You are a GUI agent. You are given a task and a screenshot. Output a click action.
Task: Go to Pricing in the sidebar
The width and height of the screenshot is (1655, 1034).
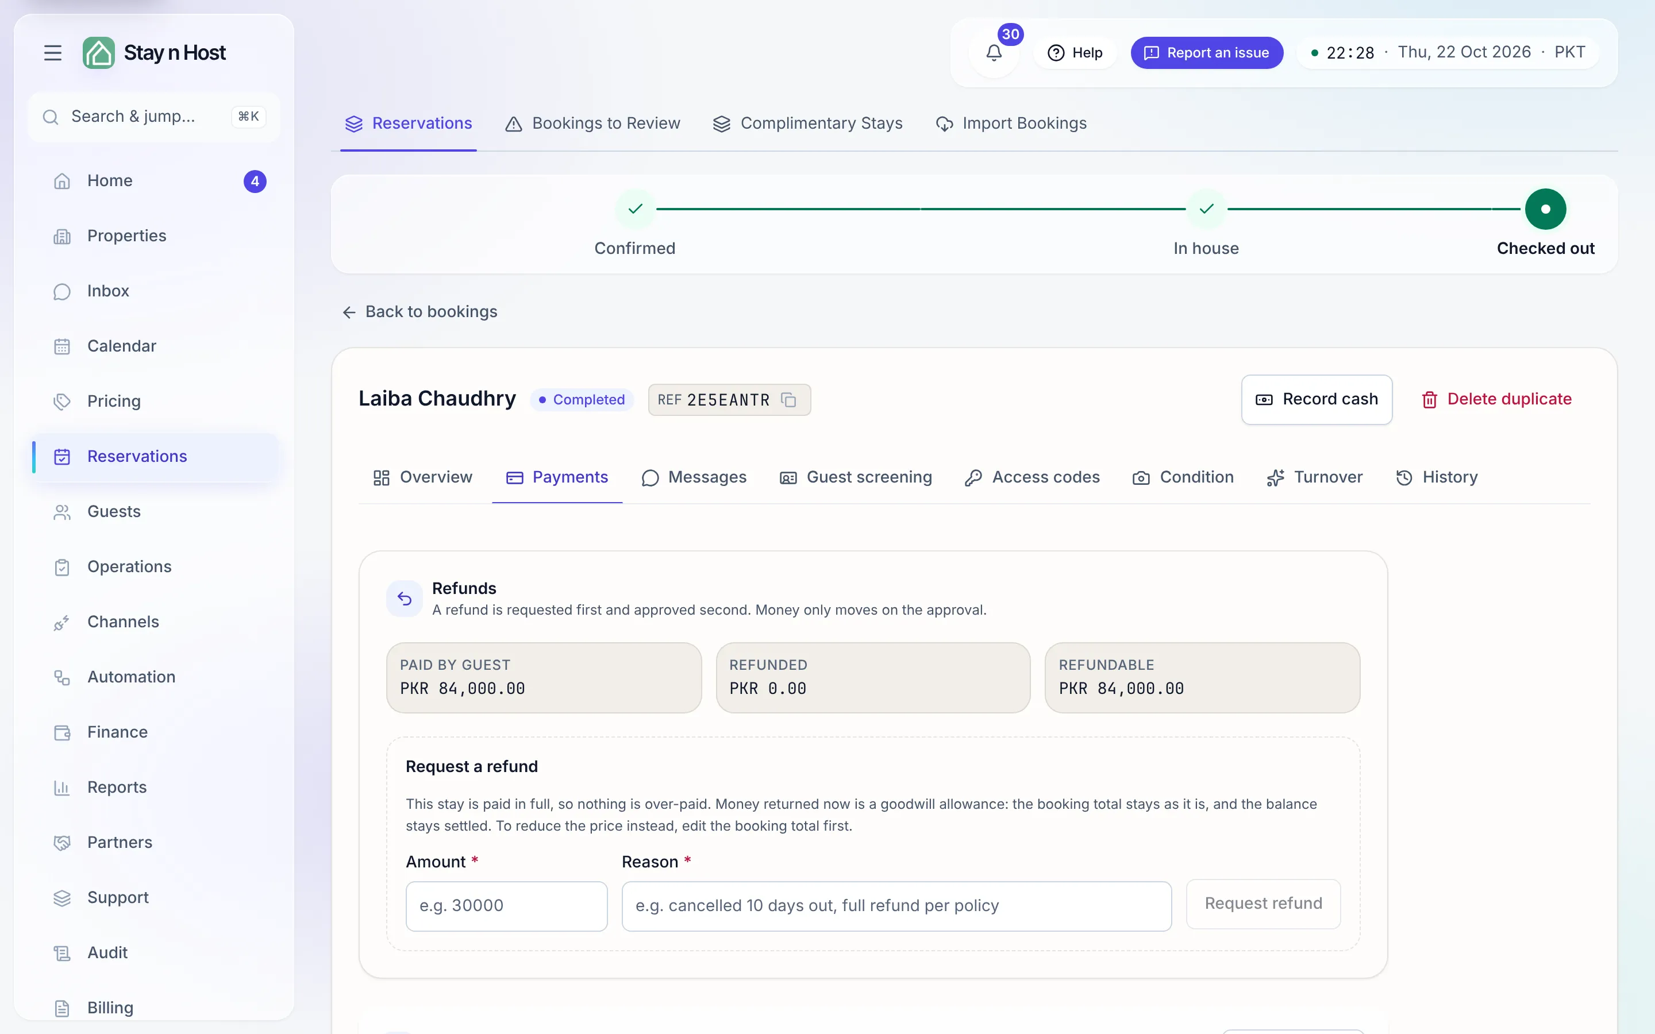[155, 402]
